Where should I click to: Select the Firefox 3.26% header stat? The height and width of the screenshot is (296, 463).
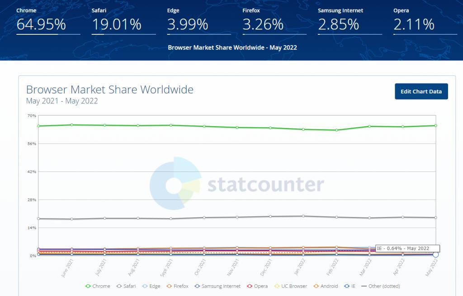(263, 24)
